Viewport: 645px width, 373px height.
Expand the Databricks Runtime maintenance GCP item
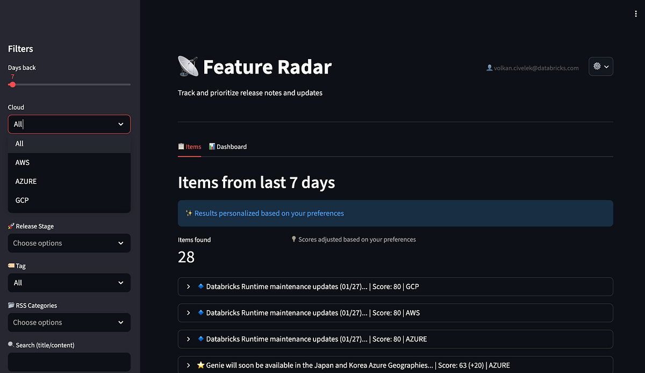pyautogui.click(x=396, y=286)
